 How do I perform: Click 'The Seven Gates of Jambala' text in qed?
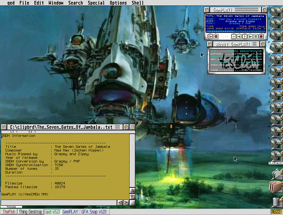pos(82,147)
